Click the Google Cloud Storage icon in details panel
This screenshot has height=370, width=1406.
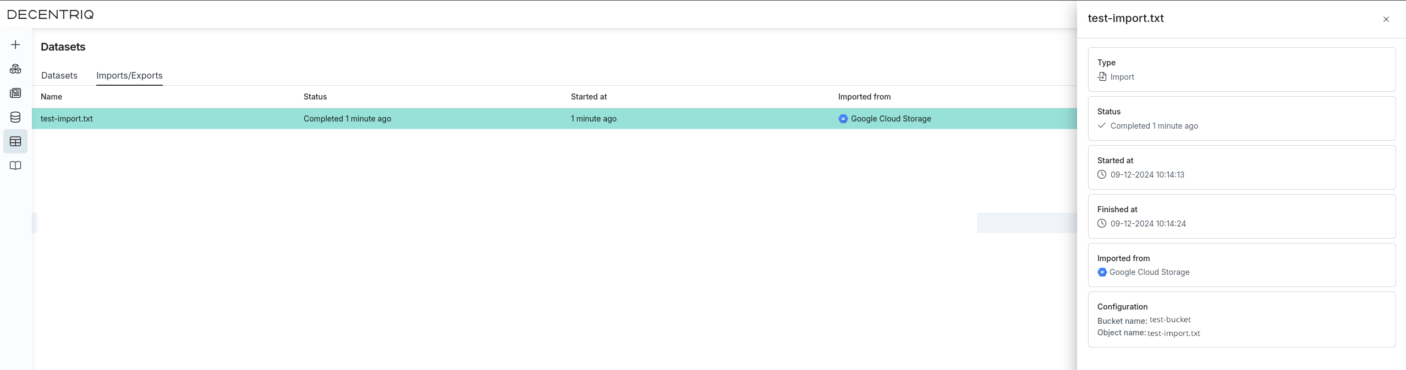[x=1102, y=272]
